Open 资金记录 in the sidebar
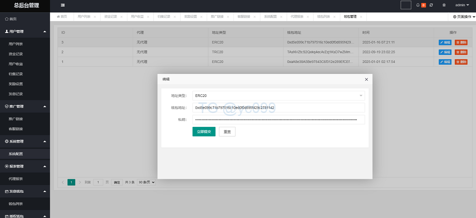Viewport: 476px width, 218px height. click(16, 54)
